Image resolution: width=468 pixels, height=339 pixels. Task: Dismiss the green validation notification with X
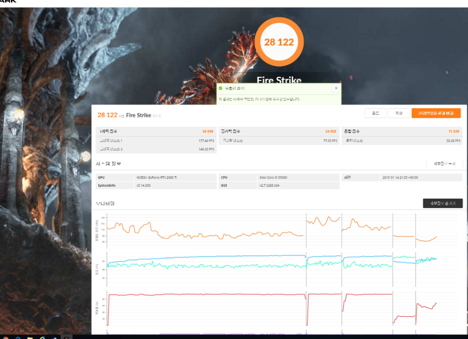335,88
